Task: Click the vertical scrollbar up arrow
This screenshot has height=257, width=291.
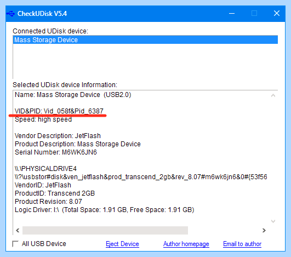Action: pos(273,95)
